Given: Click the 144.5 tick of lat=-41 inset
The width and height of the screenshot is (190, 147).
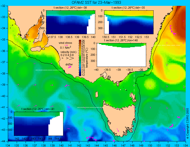Looking at the screenshot, I should click(58, 139).
